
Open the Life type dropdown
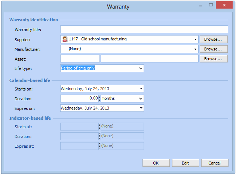point(140,68)
